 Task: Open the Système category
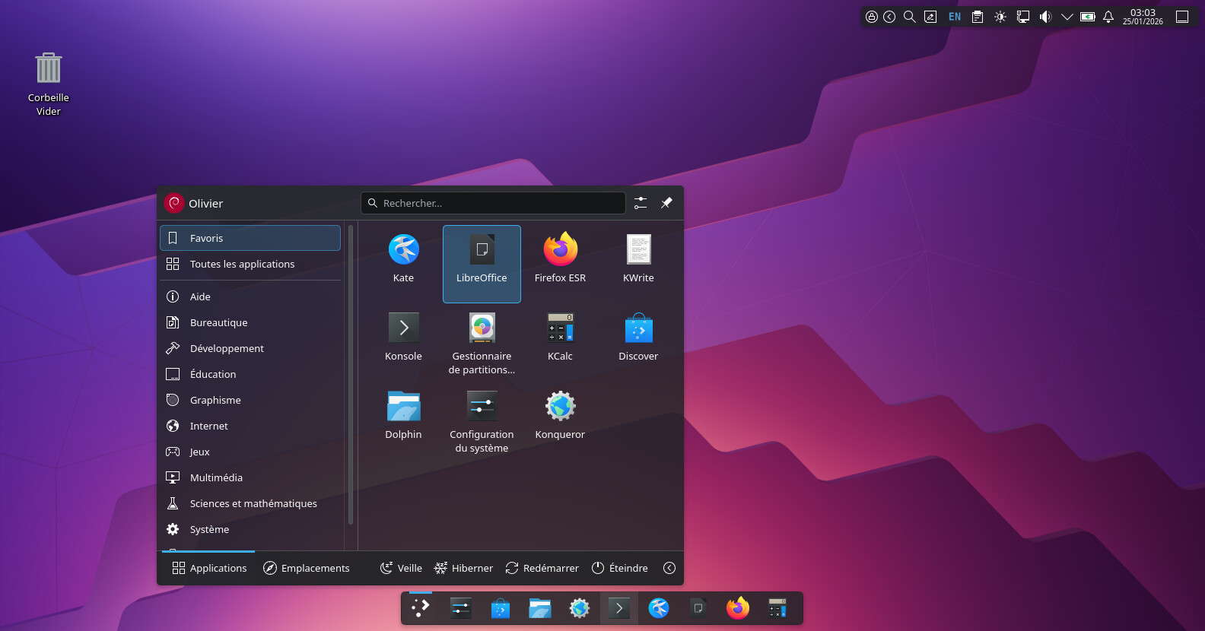[250, 529]
